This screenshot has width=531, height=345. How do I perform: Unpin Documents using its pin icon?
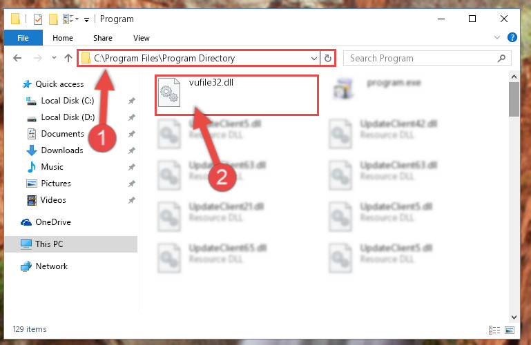[132, 134]
